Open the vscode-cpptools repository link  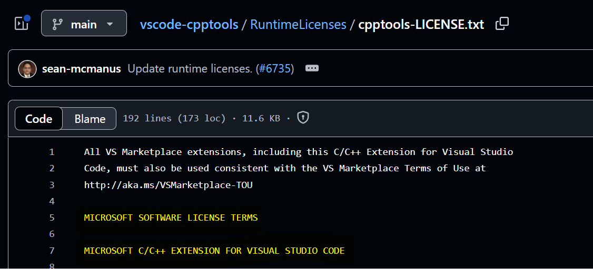tap(189, 25)
